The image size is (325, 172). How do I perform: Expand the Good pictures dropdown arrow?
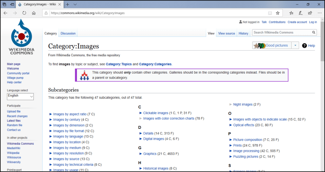point(295,46)
